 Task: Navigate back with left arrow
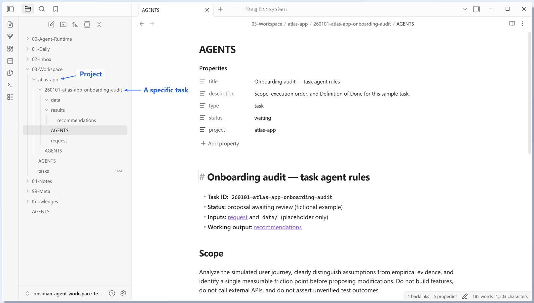click(x=141, y=23)
